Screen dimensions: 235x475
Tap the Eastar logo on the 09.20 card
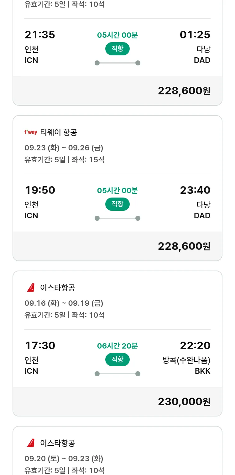click(x=31, y=443)
